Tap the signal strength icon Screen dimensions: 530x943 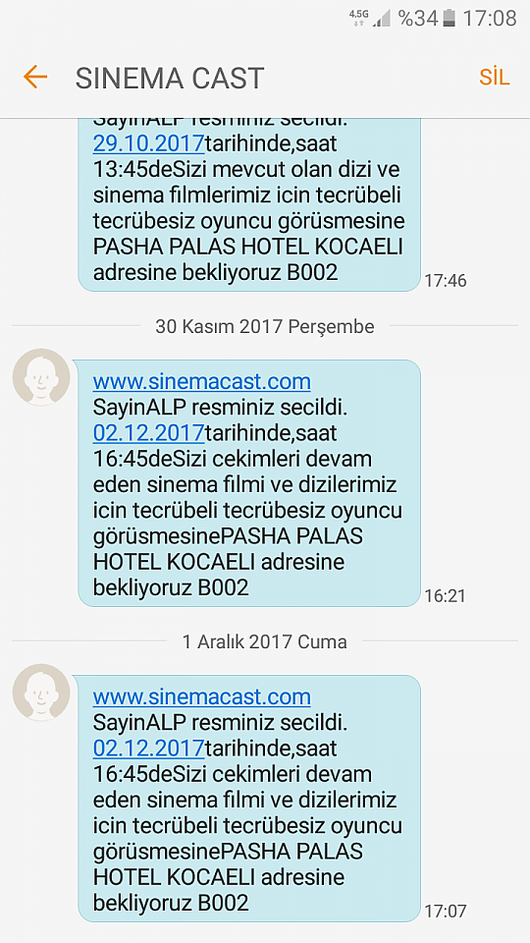tap(381, 18)
